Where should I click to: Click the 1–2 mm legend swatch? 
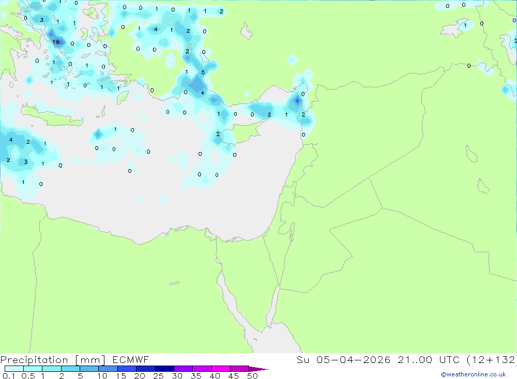[51, 369]
